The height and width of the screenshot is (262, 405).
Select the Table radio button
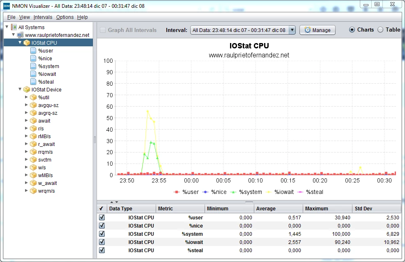click(380, 30)
